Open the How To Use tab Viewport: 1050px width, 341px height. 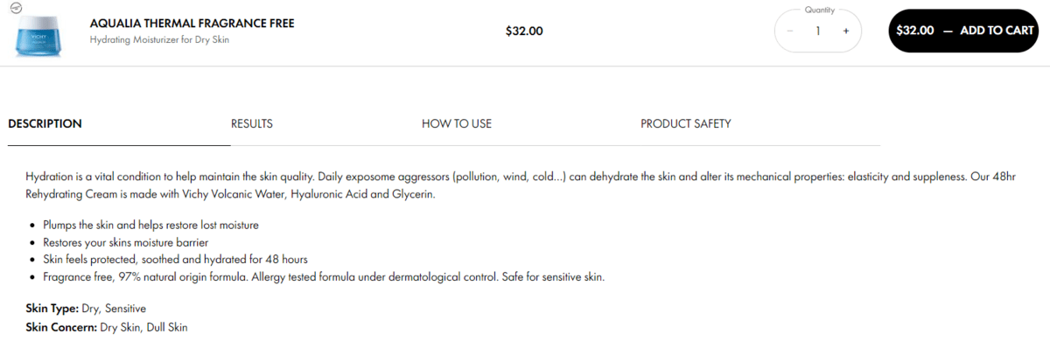(x=457, y=123)
